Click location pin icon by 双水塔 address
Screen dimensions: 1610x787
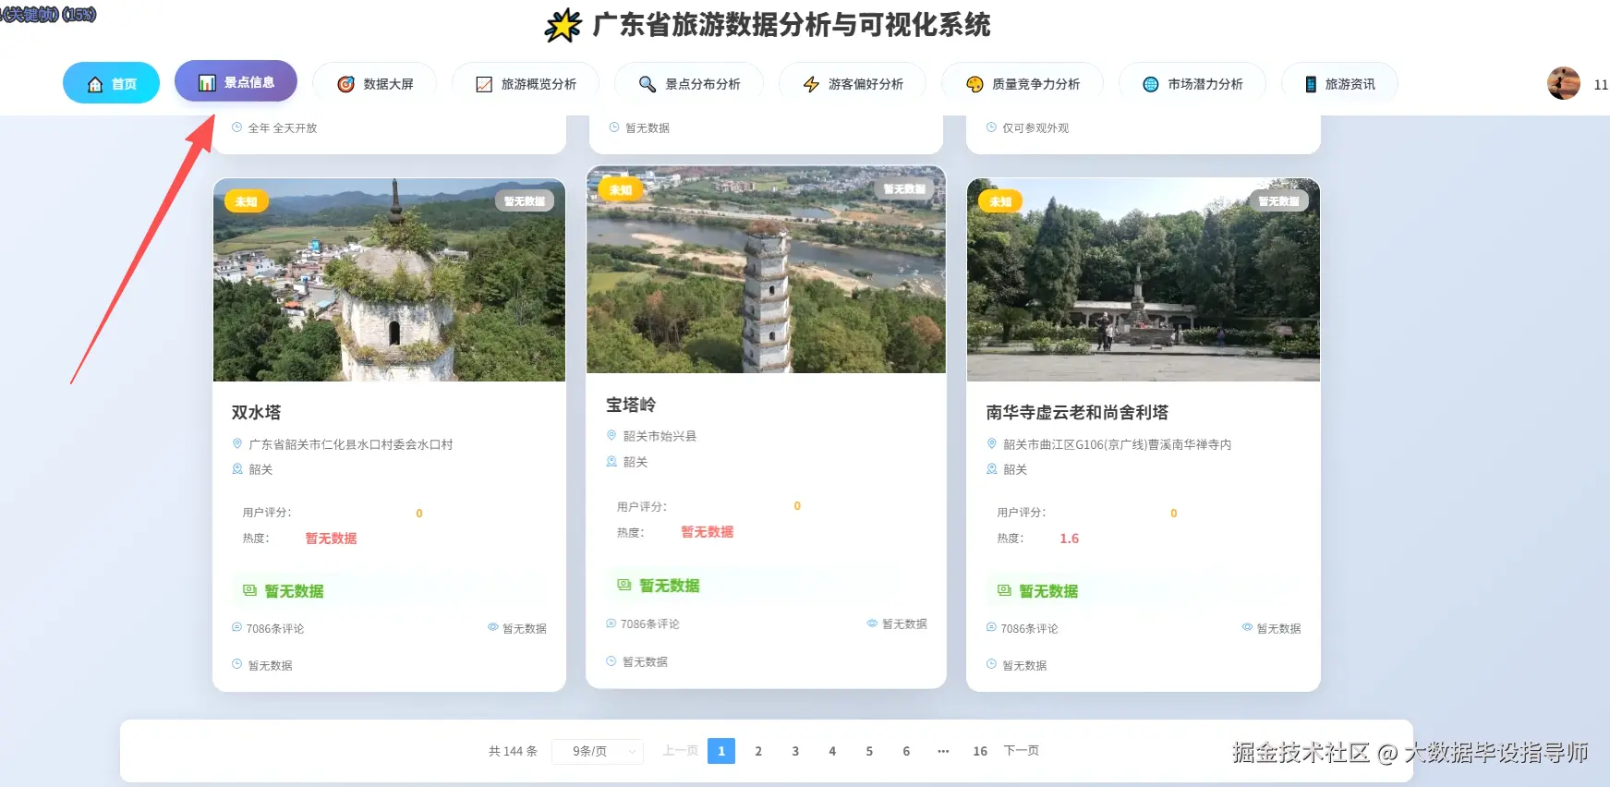coord(237,443)
